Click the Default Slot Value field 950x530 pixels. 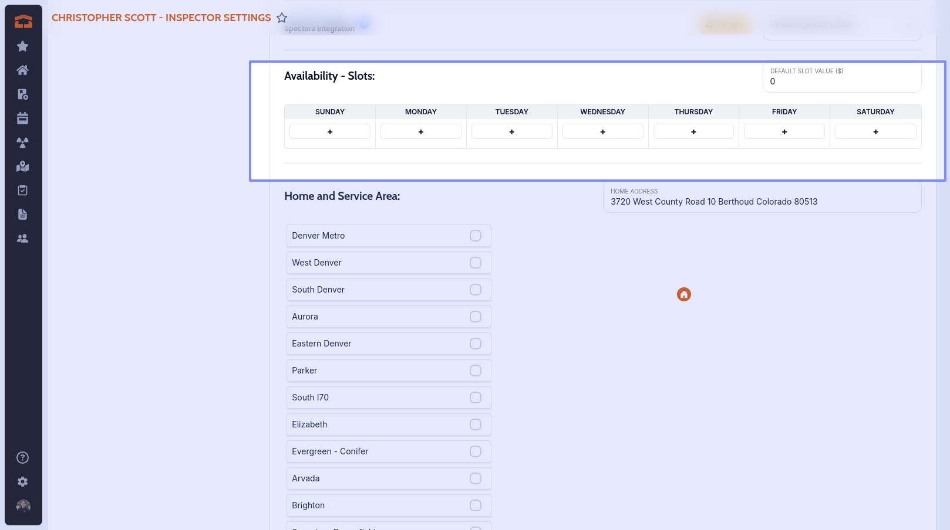(x=841, y=81)
